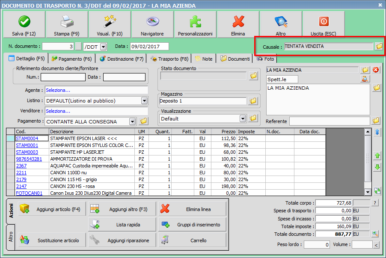386x258 pixels.
Task: Open the folder icon beside Causale field
Action: (379, 46)
